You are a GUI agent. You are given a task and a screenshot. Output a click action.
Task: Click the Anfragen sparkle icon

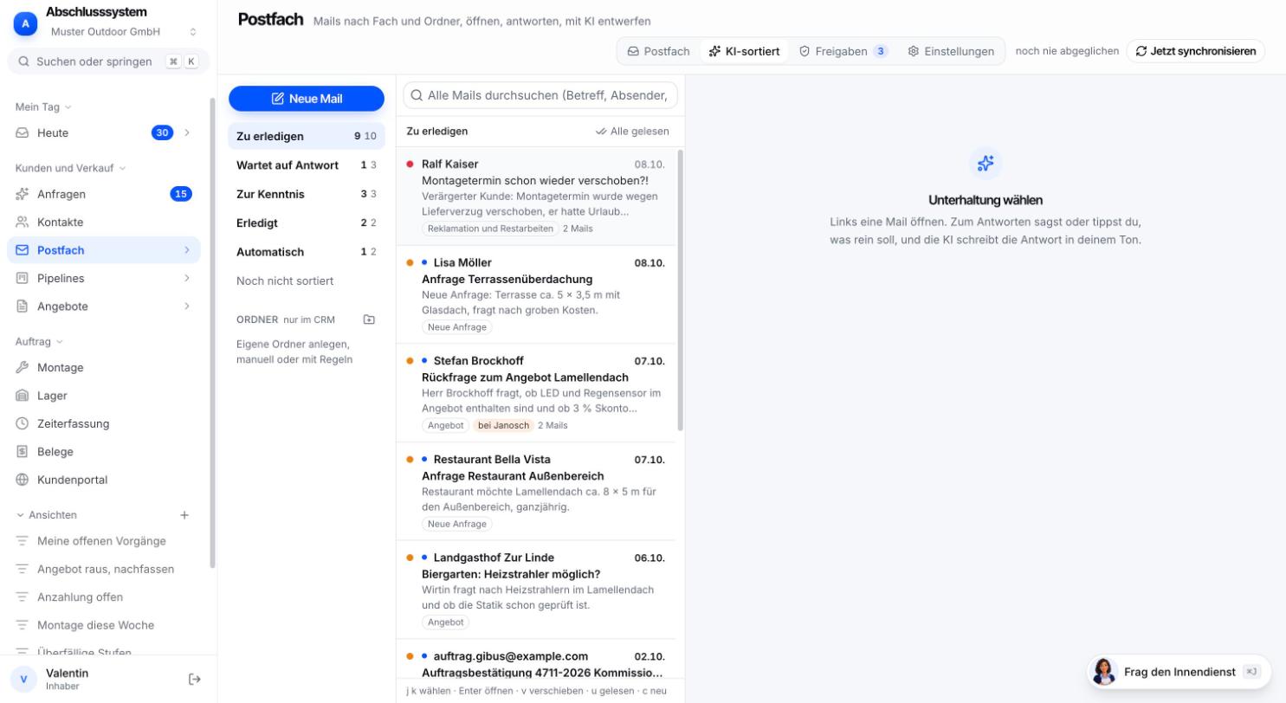pos(23,194)
